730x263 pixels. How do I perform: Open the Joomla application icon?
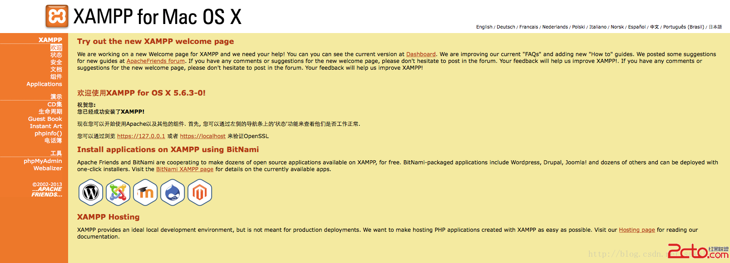[118, 192]
